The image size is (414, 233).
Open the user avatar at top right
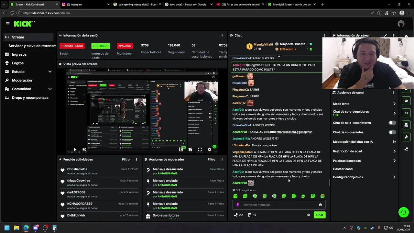click(401, 24)
